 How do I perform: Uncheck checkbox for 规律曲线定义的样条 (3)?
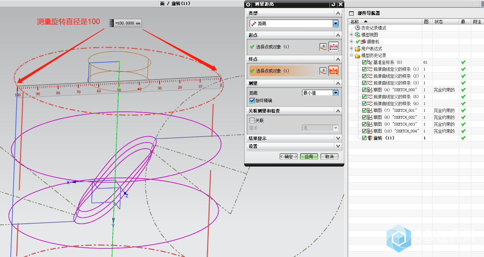point(364,83)
